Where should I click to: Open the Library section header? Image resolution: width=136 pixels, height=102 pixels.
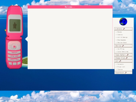click(123, 29)
